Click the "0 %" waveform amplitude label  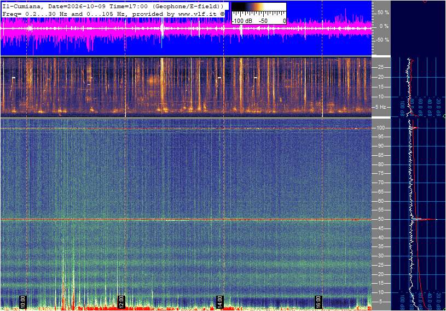click(x=384, y=26)
